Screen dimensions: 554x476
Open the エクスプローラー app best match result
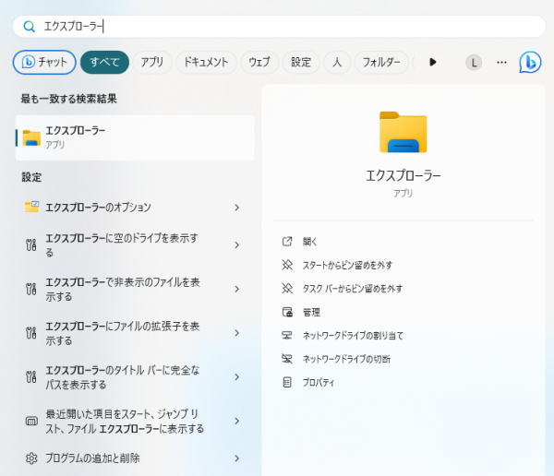[135, 137]
